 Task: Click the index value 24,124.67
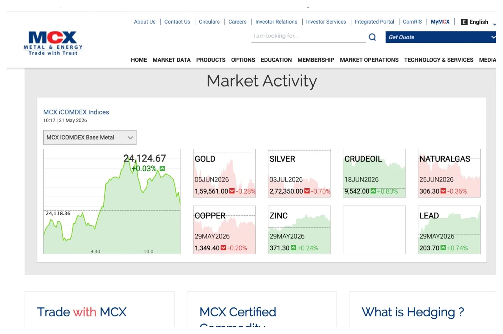click(145, 158)
